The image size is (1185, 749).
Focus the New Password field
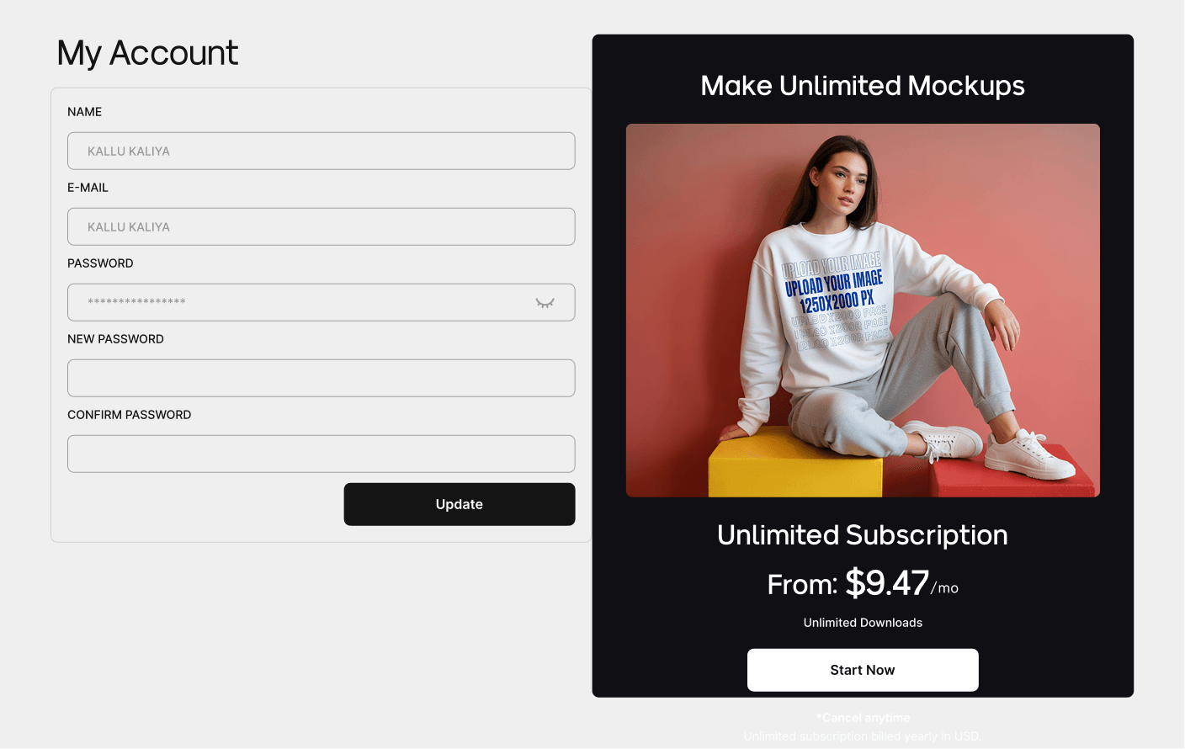point(321,378)
